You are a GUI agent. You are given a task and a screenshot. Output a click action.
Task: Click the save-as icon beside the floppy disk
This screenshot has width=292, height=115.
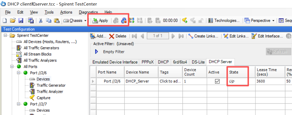[x=31, y=21]
